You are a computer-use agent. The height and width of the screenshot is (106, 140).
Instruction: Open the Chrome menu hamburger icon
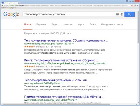tap(138, 6)
